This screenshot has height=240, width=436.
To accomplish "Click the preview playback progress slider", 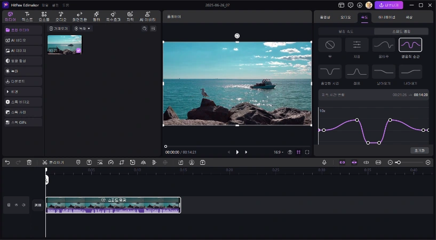I will tap(237, 146).
